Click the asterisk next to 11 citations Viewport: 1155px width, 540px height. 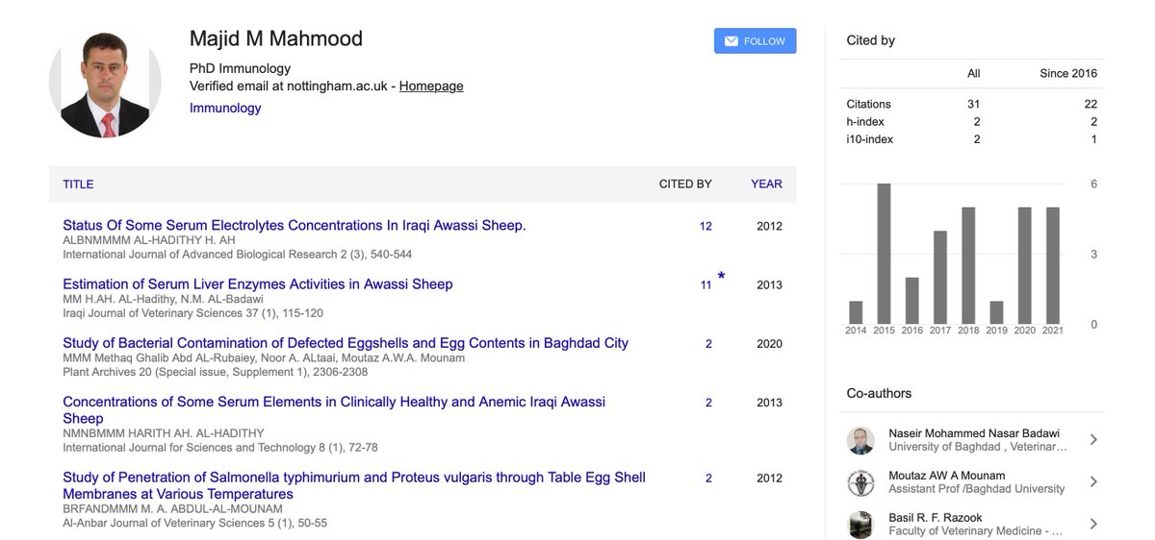click(721, 278)
